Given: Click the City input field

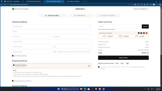Looking at the screenshot, I should (x=72, y=47).
